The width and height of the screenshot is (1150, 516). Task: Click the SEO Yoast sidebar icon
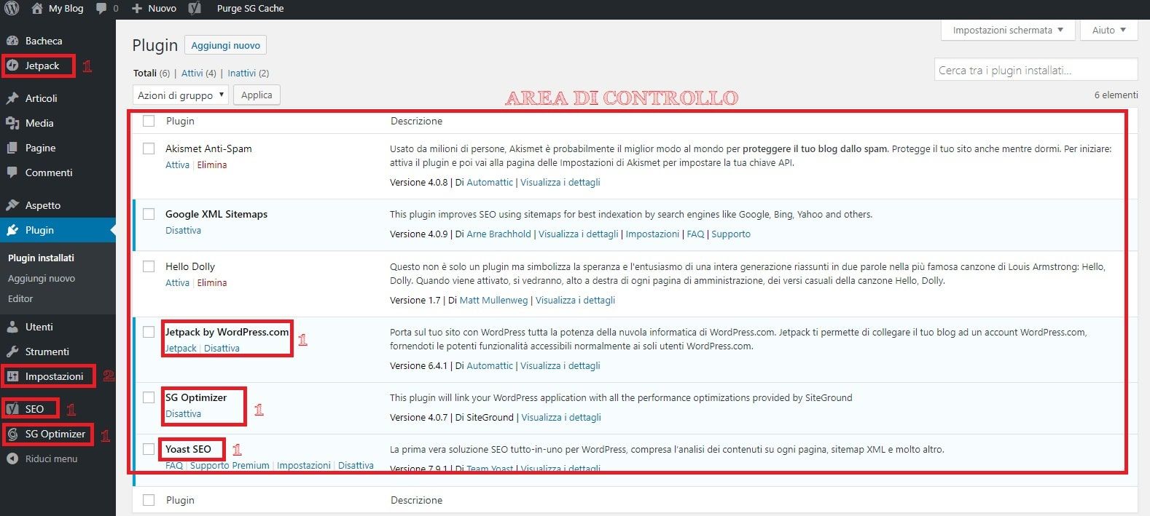tap(12, 409)
